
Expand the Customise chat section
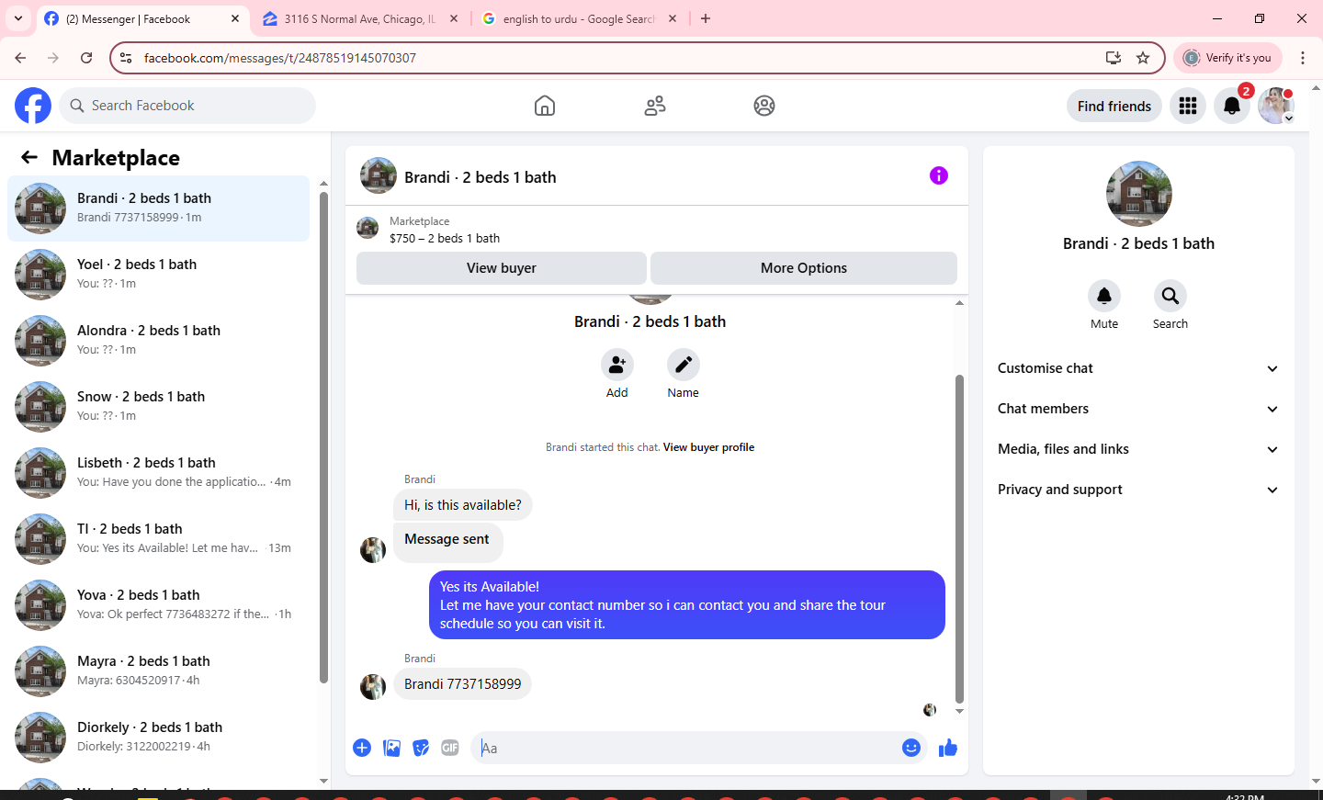(x=1138, y=368)
